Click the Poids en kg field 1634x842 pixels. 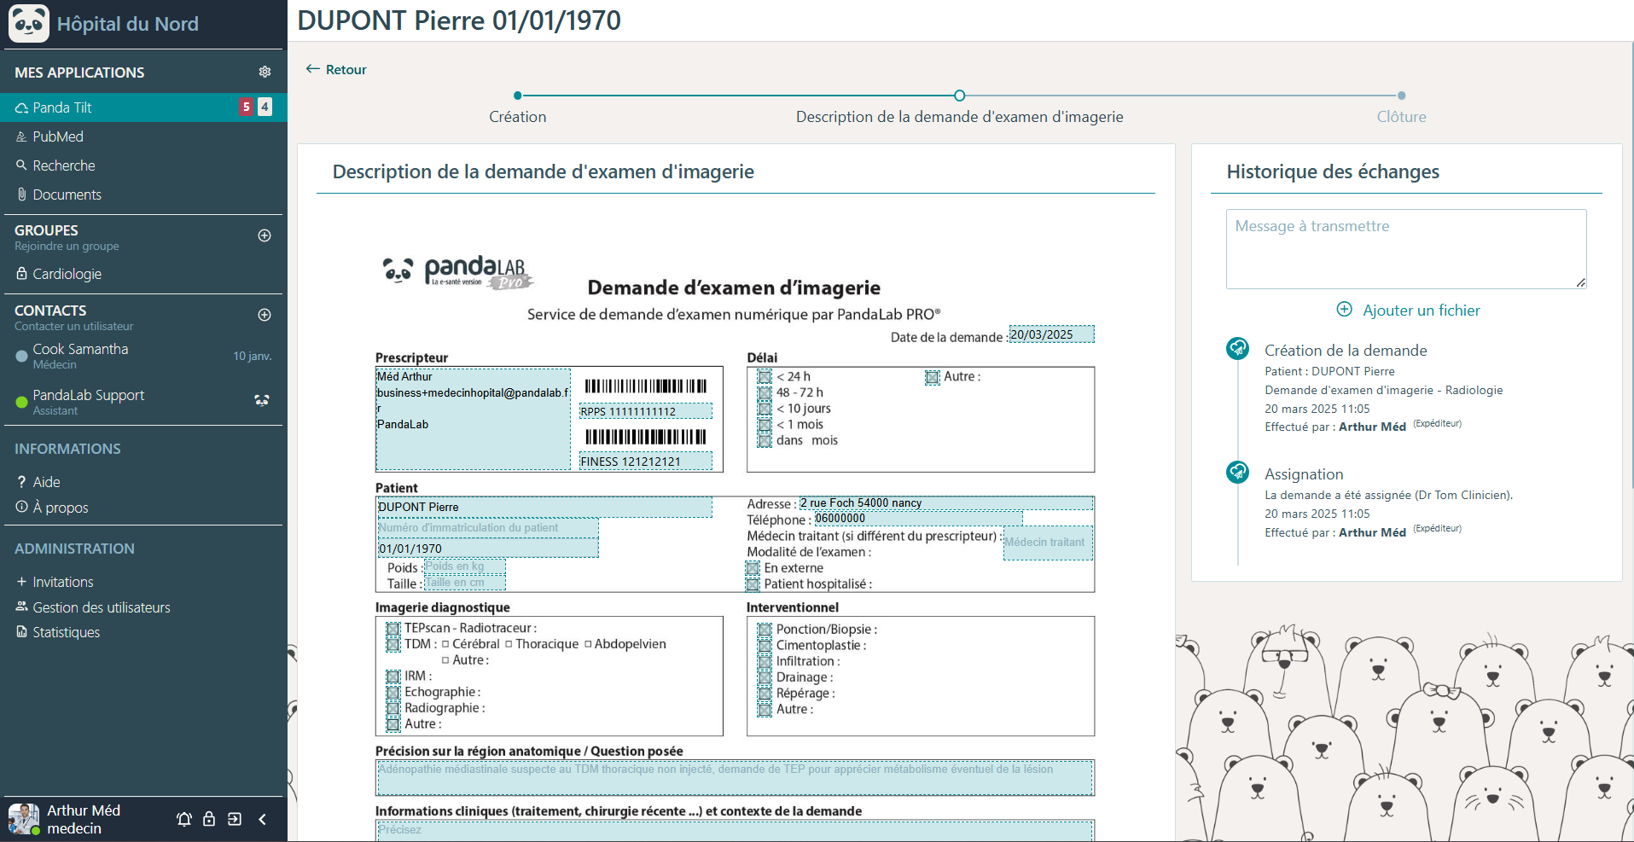tap(465, 566)
